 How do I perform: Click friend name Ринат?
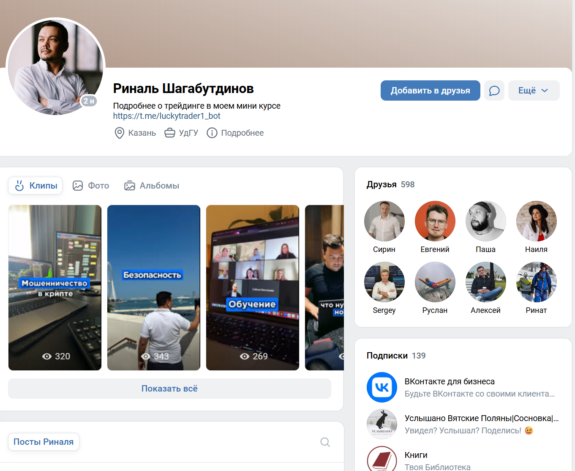pos(537,310)
